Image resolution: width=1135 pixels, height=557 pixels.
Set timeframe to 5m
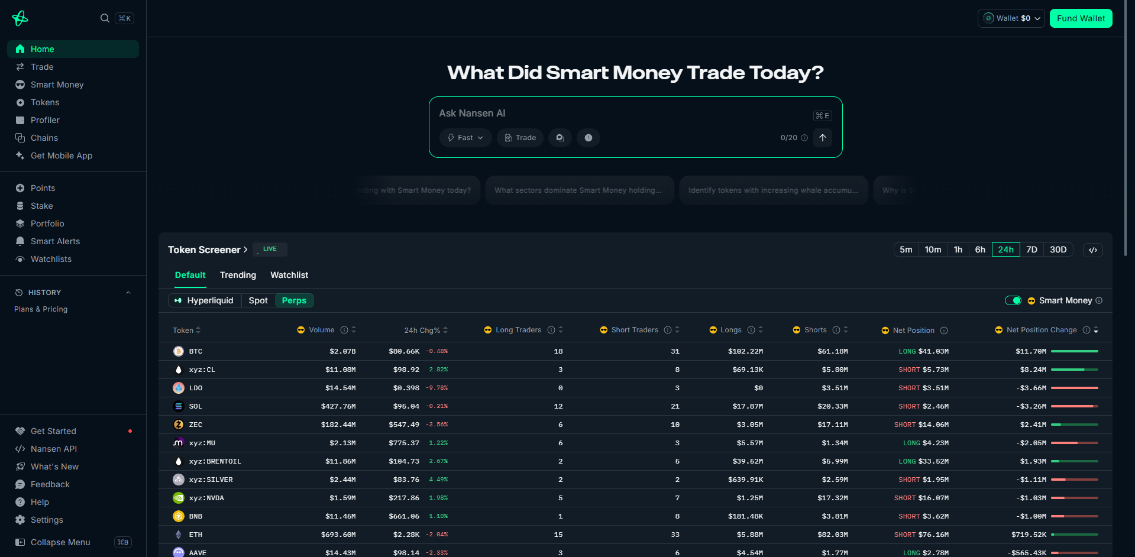(x=906, y=250)
